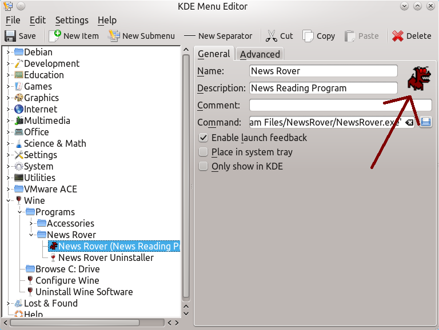Screen dimensions: 439x330
Task: Click the tree vertical scrollbar handle
Action: pyautogui.click(x=186, y=176)
